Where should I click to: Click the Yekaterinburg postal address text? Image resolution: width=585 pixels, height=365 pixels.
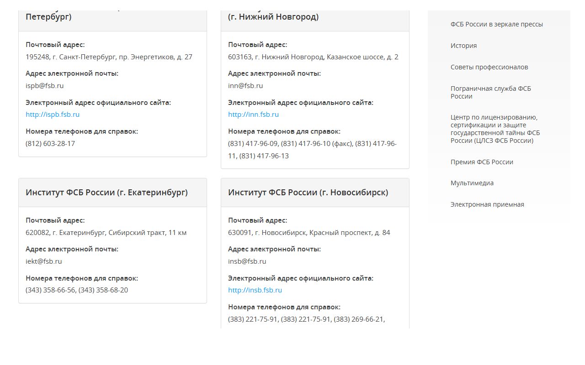pos(106,233)
